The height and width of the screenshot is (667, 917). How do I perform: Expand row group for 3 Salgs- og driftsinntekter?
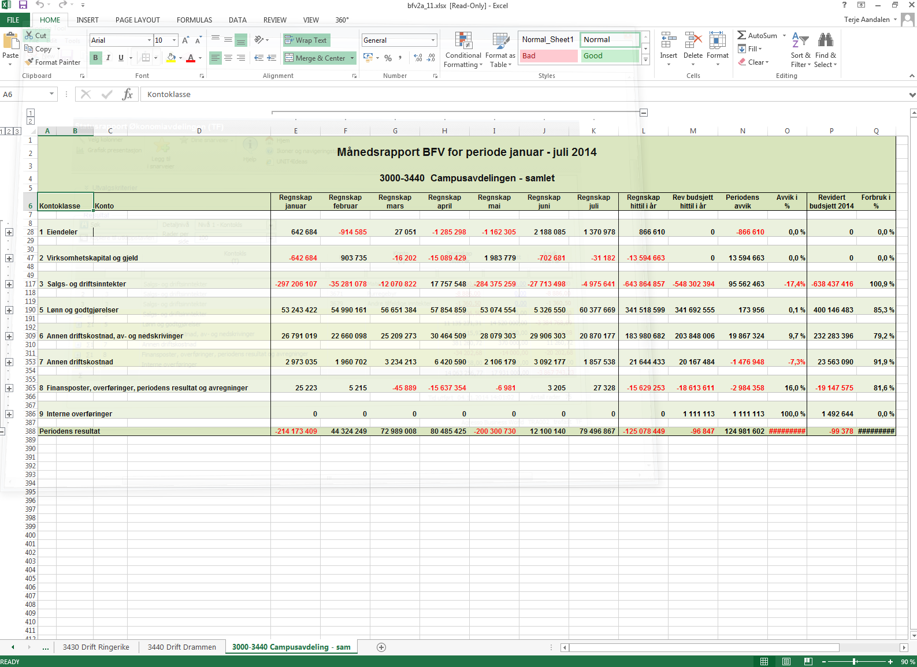[x=9, y=284]
